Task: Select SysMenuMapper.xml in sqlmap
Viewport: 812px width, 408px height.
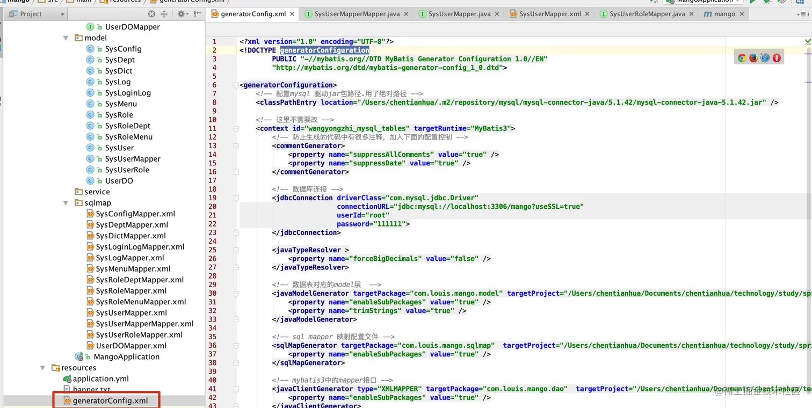Action: coord(133,269)
